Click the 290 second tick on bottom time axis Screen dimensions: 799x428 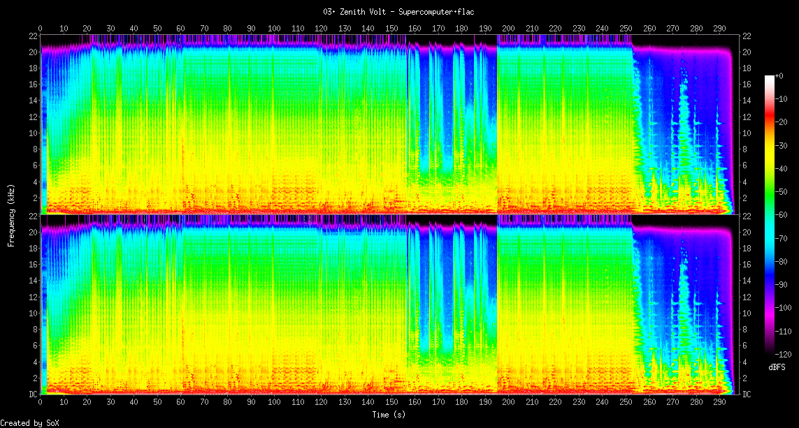tap(720, 403)
